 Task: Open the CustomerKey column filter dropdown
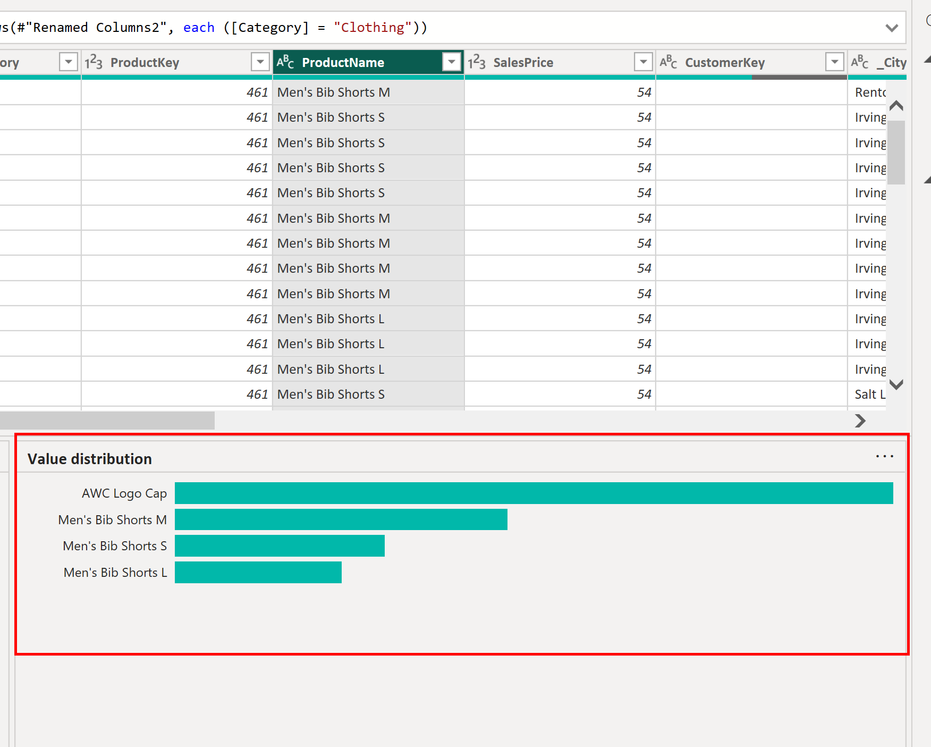[x=834, y=62]
